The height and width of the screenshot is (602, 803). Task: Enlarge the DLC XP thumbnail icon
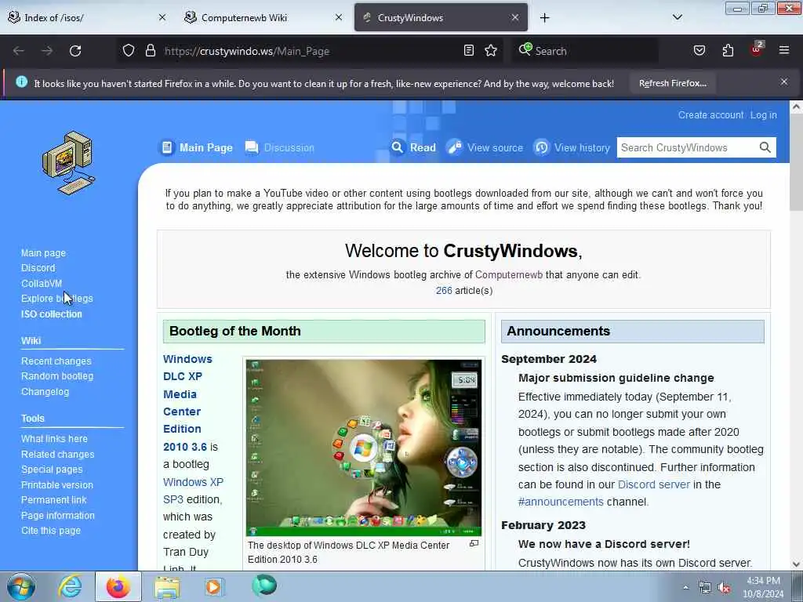474,544
